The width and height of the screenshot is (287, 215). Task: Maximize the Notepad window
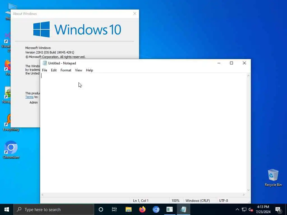point(231,63)
